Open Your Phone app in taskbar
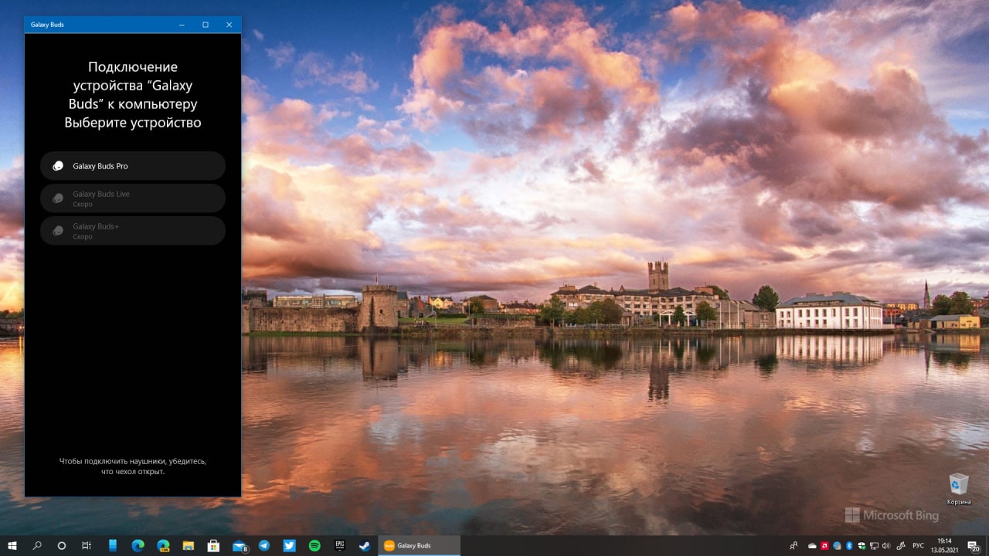This screenshot has height=556, width=989. point(113,545)
